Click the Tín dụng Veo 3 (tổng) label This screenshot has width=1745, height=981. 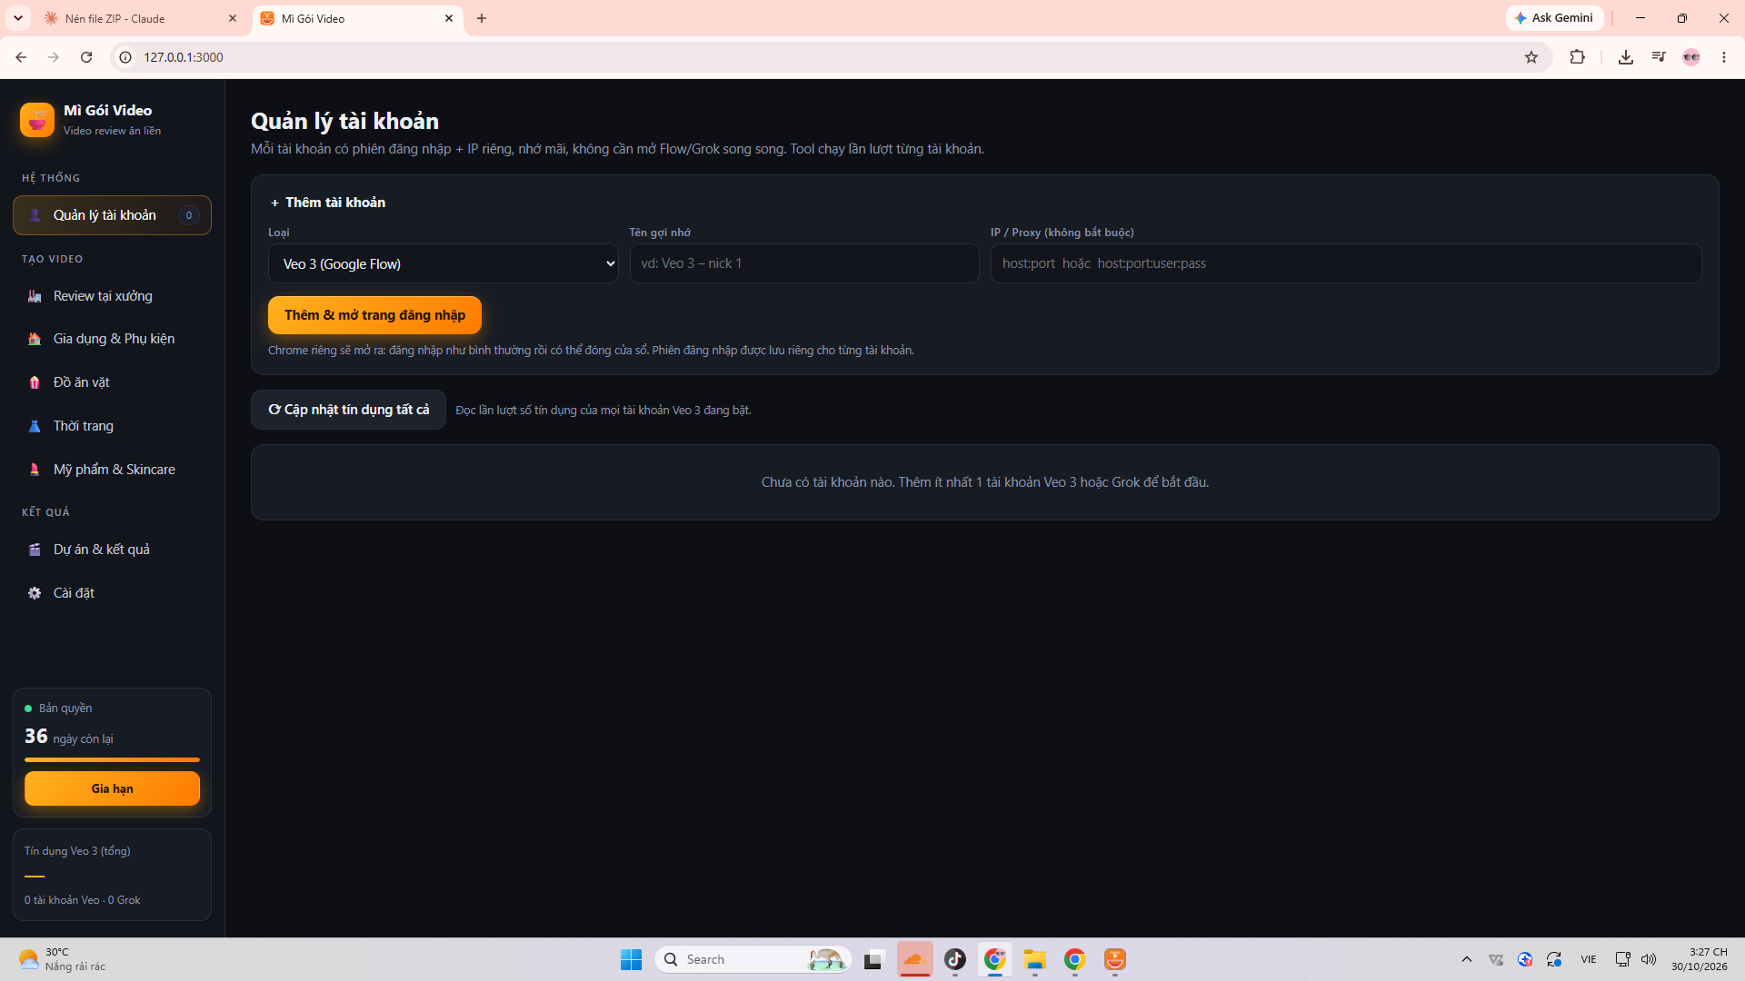[77, 851]
